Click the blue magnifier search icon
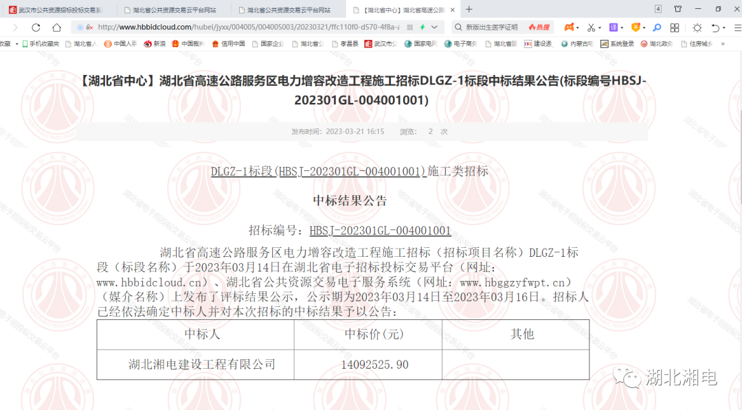Viewport: 742px width, 410px height. coord(656,27)
